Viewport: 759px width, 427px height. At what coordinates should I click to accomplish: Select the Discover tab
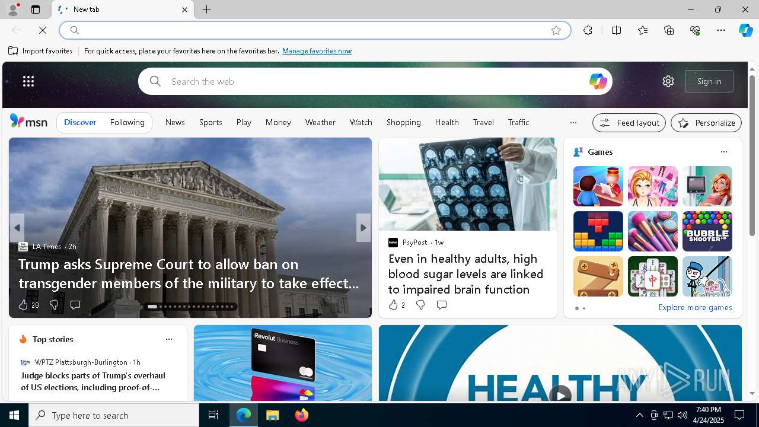click(80, 122)
